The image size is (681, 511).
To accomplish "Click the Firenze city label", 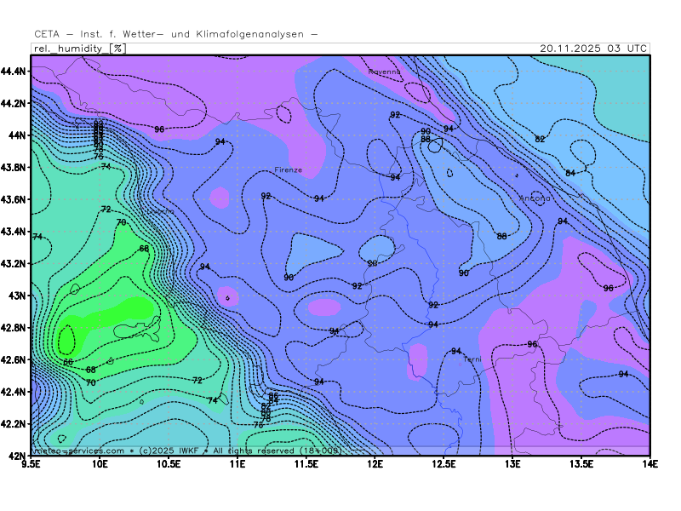I will 288,169.
